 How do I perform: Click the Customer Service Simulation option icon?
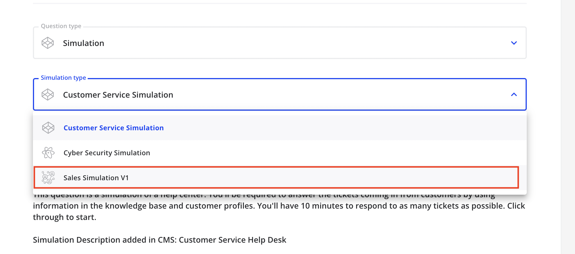click(x=48, y=128)
